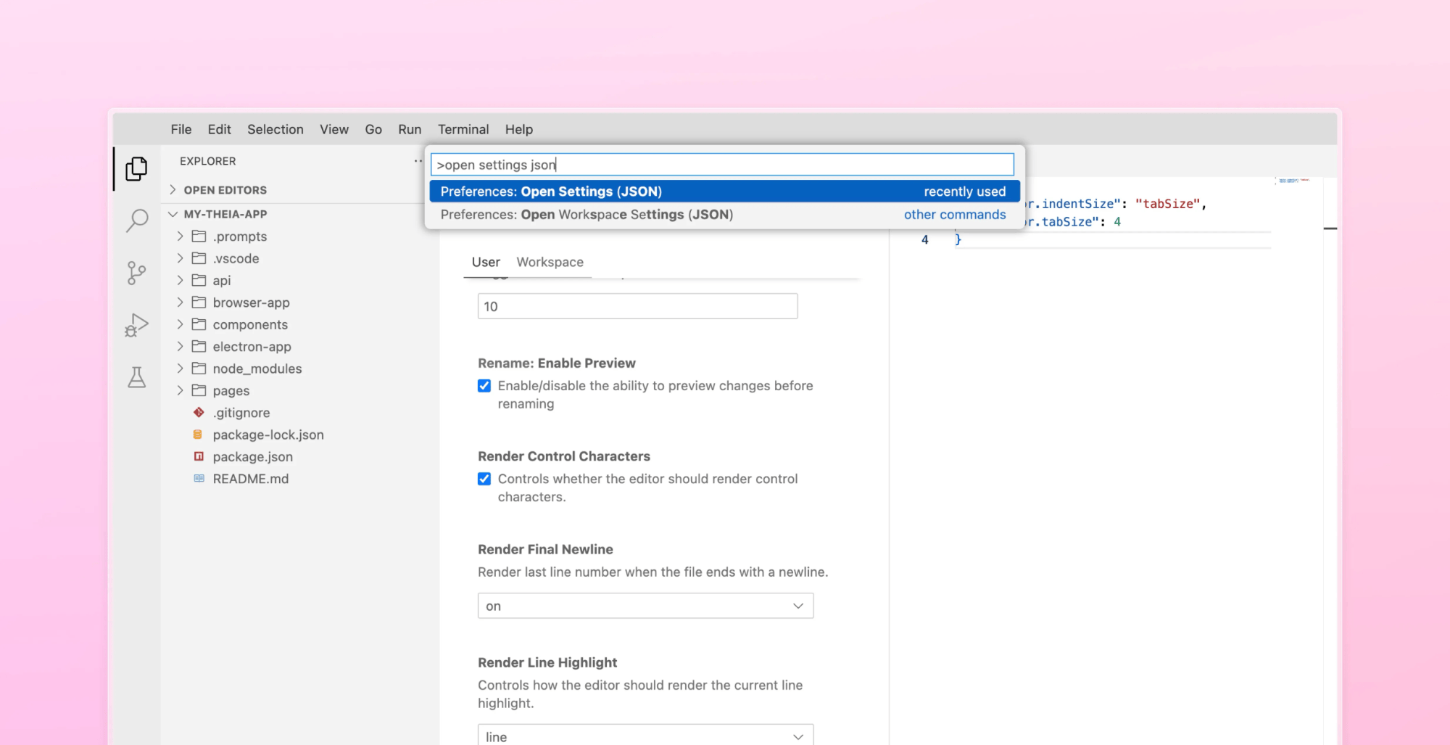The height and width of the screenshot is (745, 1450).
Task: Expand the OPEN EDITORS section
Action: point(225,190)
